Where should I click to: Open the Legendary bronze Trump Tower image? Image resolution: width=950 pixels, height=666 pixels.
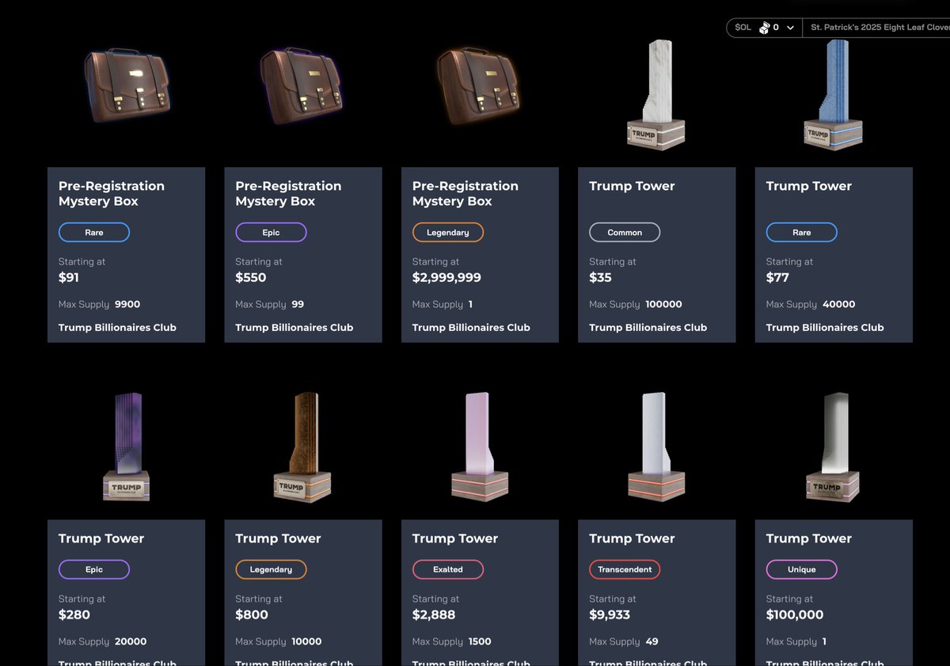pos(302,446)
